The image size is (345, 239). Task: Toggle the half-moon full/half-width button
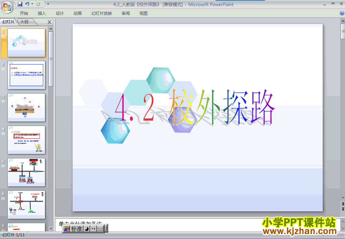[87, 229]
